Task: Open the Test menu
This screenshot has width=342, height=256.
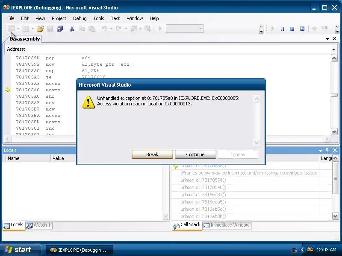Action: point(115,18)
